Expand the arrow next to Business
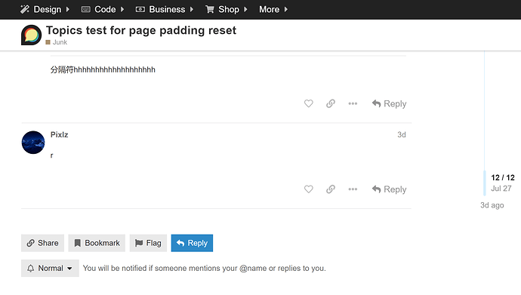 192,9
